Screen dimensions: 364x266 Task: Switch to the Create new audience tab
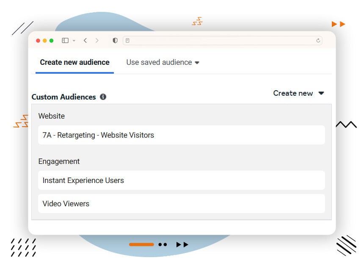74,62
